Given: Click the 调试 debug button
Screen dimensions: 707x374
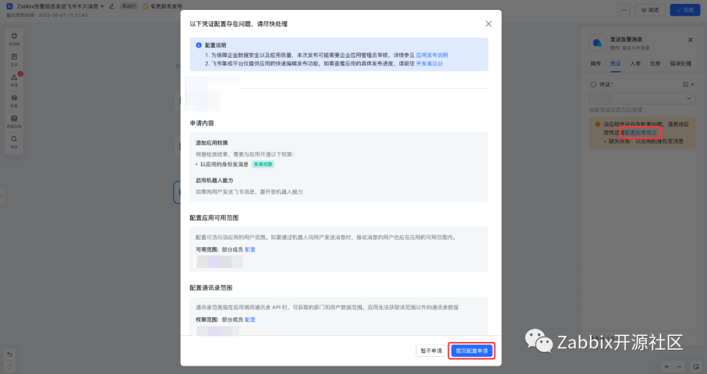Looking at the screenshot, I should [x=650, y=10].
